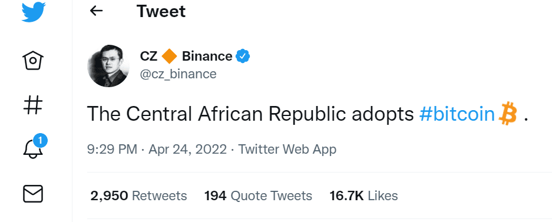Click the orange diamond emoji in name

[x=169, y=57]
